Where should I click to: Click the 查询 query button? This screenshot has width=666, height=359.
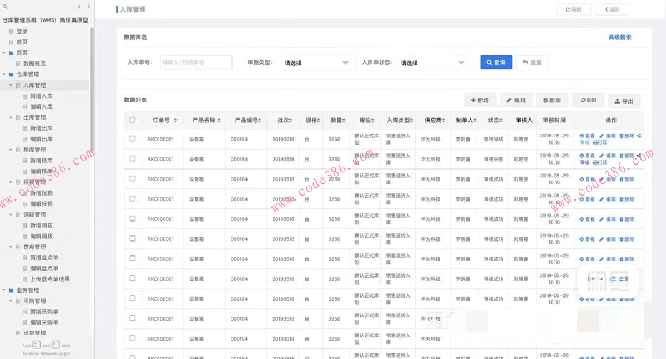pyautogui.click(x=496, y=62)
